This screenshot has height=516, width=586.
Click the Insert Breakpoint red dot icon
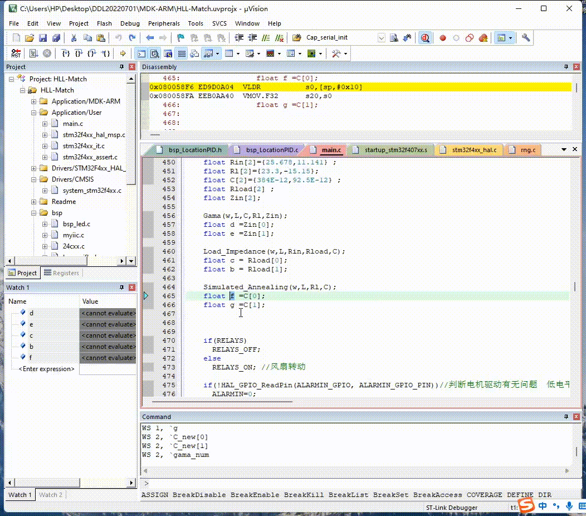tap(443, 38)
